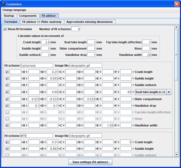Select the Fit advisor tab
The width and height of the screenshot is (181, 168).
coord(49,16)
